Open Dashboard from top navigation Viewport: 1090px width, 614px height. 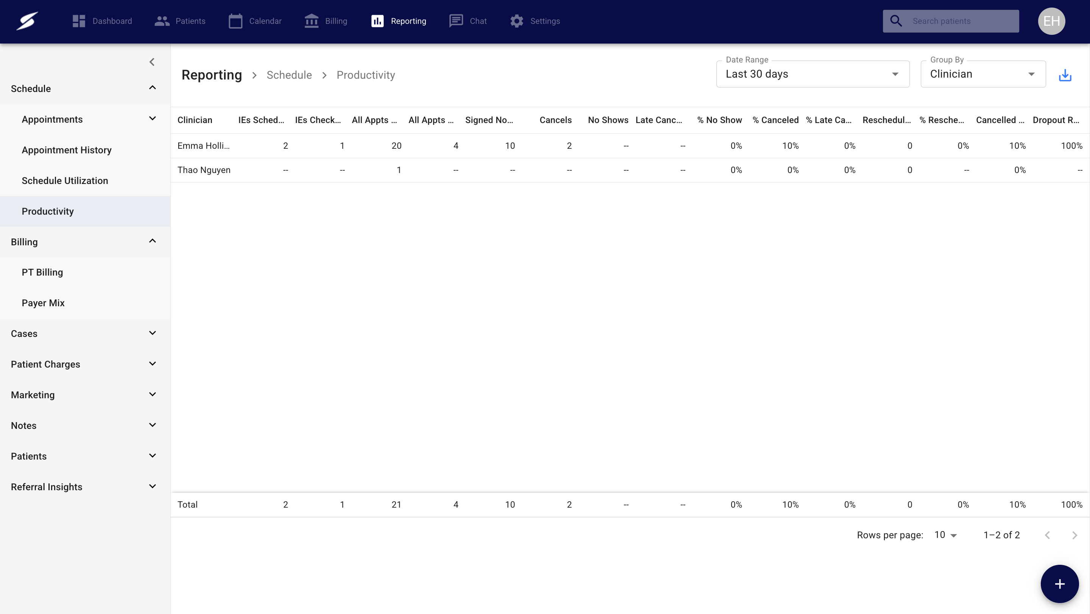[102, 21]
